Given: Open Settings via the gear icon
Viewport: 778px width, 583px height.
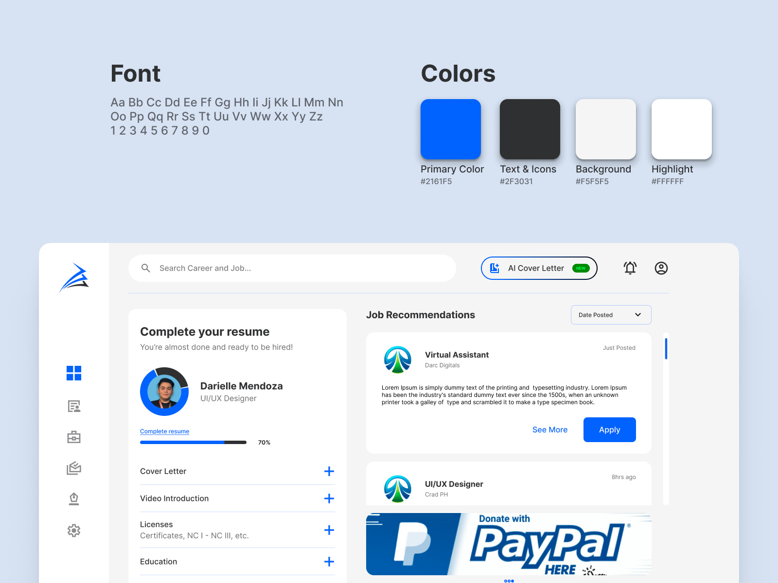Looking at the screenshot, I should 74,531.
